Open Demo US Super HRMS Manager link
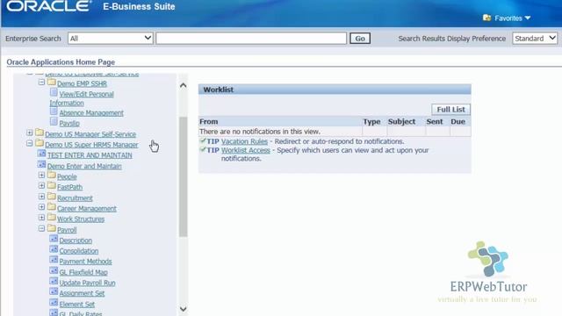Screen dimensions: 562x316 click(91, 145)
